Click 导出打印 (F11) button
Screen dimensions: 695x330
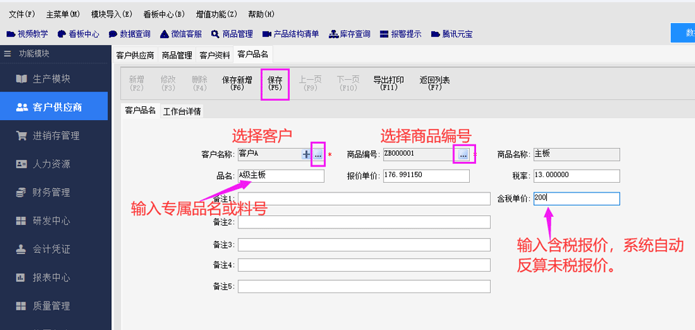389,83
